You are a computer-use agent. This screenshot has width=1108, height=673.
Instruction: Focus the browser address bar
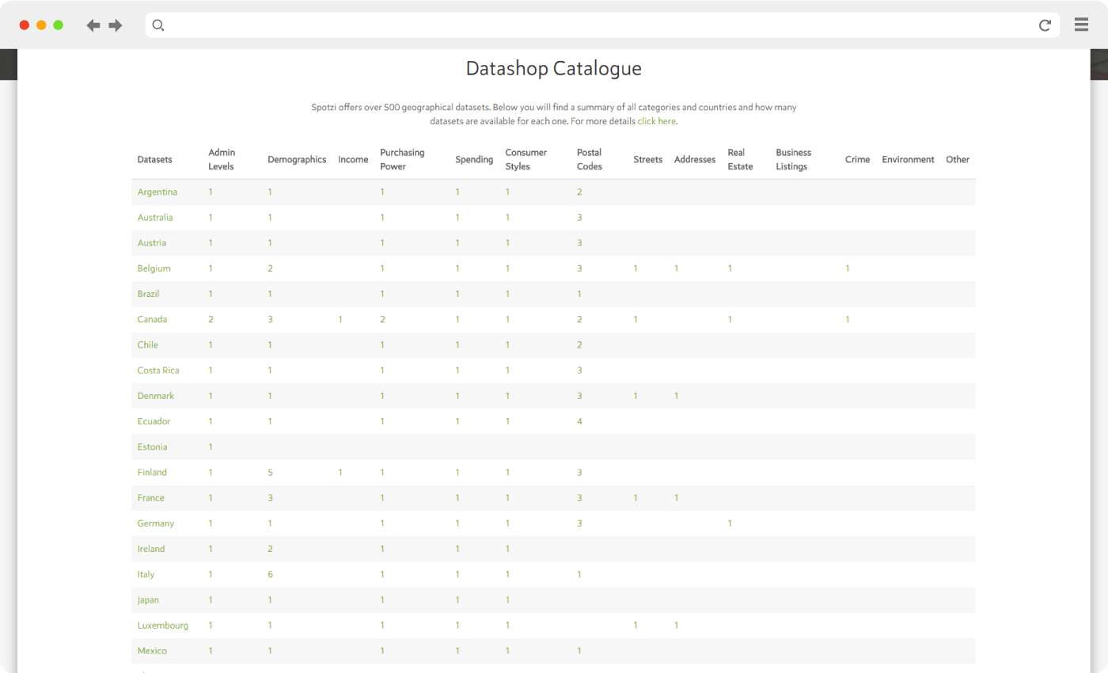tap(602, 25)
